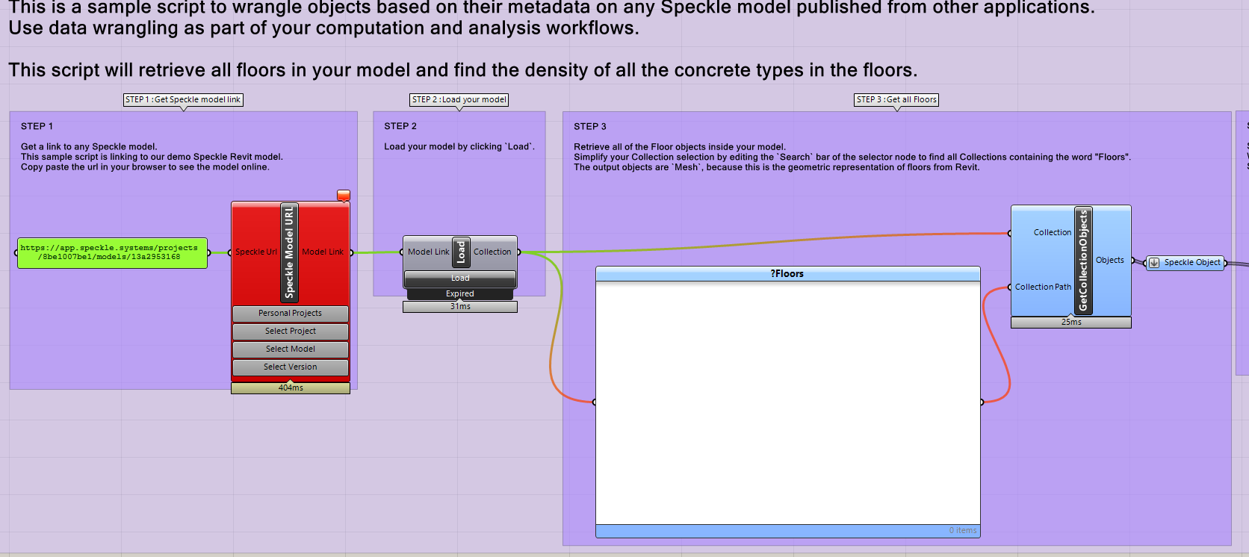
Task: Click the Speckle Url input parameter
Action: pyautogui.click(x=255, y=252)
